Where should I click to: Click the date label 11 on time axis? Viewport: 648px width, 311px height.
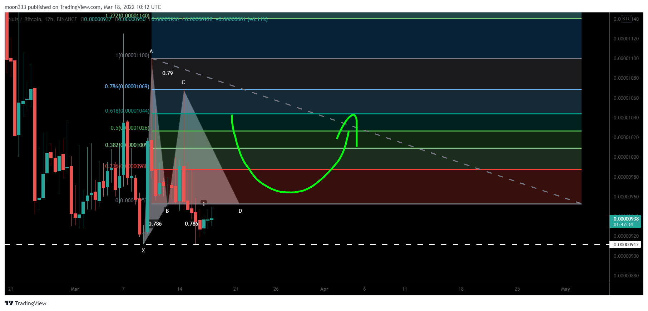tap(405, 289)
